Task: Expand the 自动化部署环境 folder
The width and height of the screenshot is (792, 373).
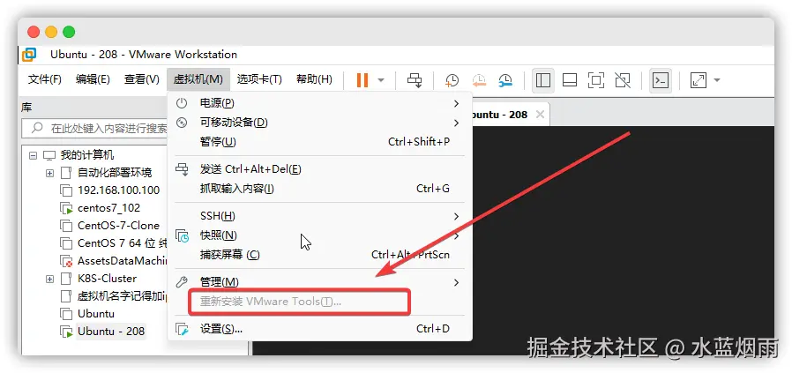Action: point(49,173)
